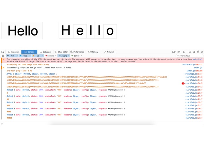Screen dimensions: 204x145
Task: Close the developer tools panel
Action: click(202, 52)
